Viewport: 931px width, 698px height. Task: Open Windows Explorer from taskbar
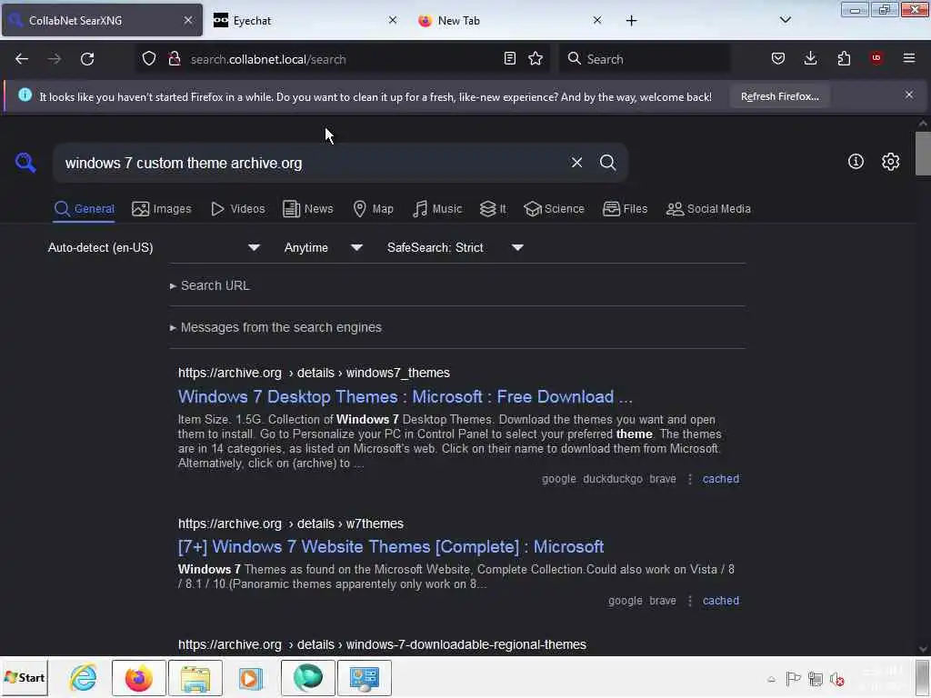(x=195, y=677)
